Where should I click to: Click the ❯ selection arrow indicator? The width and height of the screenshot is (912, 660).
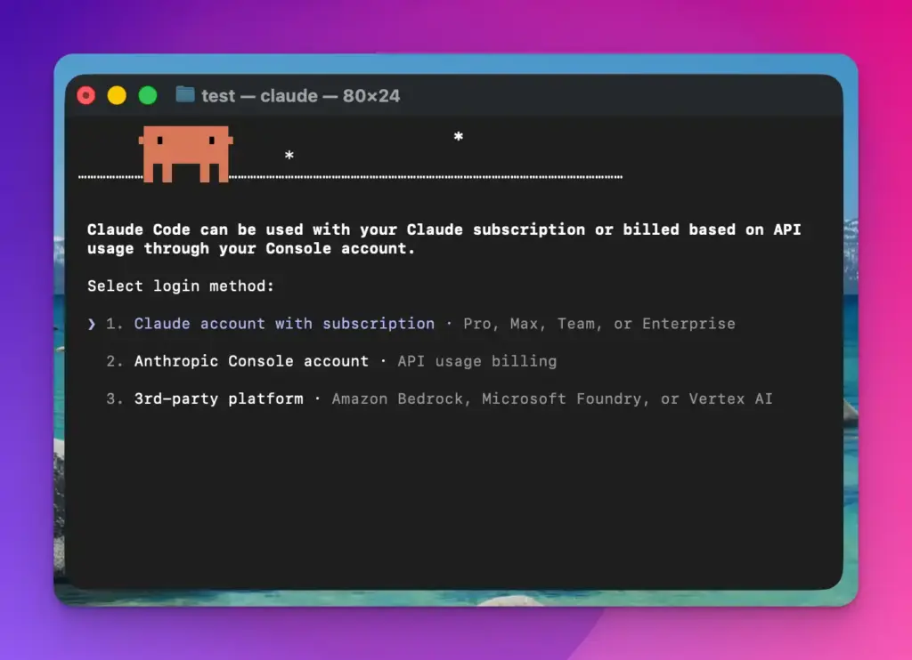click(92, 324)
